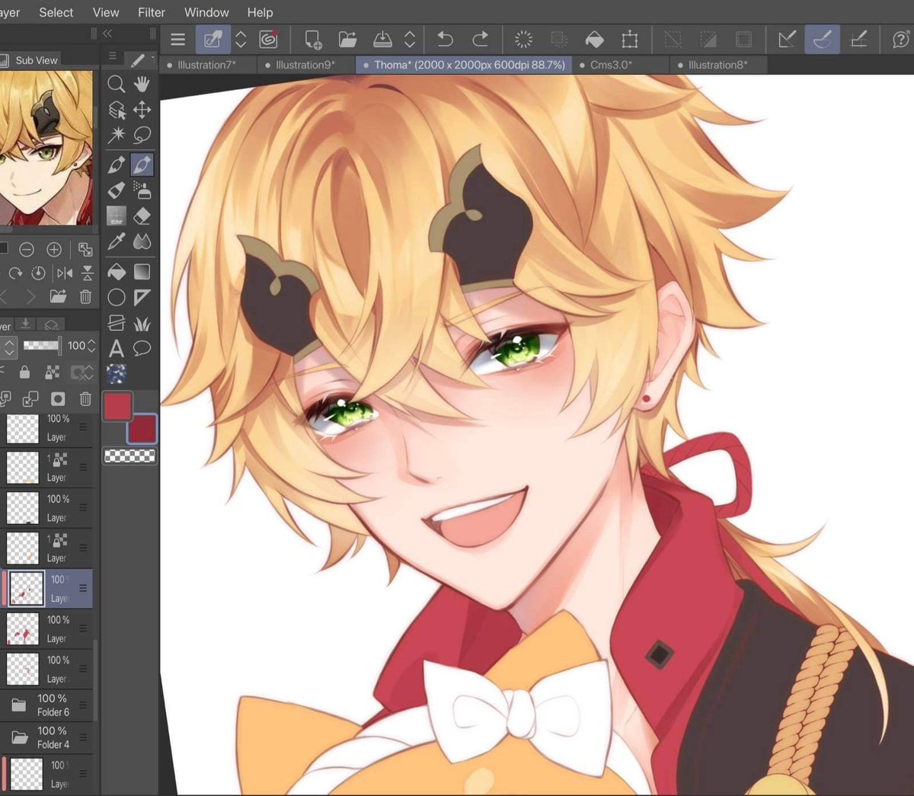Flip Sub View image horizontally
Viewport: 914px width, 796px height.
pos(65,273)
